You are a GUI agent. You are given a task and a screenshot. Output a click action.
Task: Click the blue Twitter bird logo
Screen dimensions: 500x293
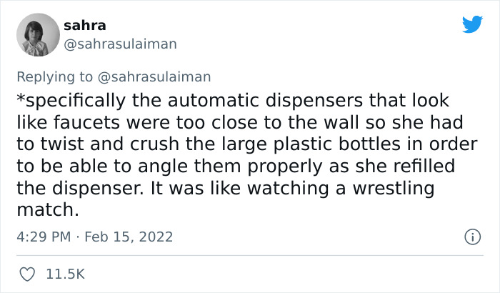[x=472, y=24]
